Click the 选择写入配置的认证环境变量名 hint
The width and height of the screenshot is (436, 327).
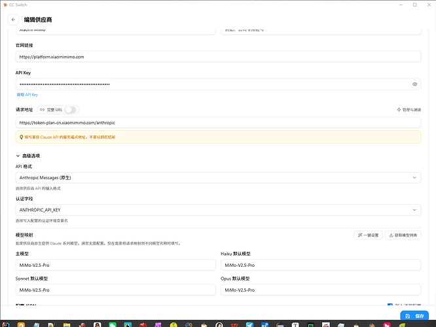pyautogui.click(x=42, y=220)
